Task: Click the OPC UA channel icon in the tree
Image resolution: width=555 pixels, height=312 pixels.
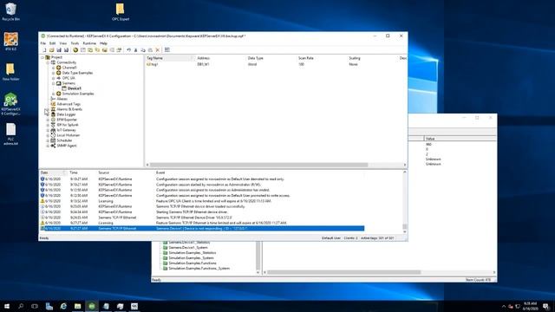Action: tap(59, 78)
